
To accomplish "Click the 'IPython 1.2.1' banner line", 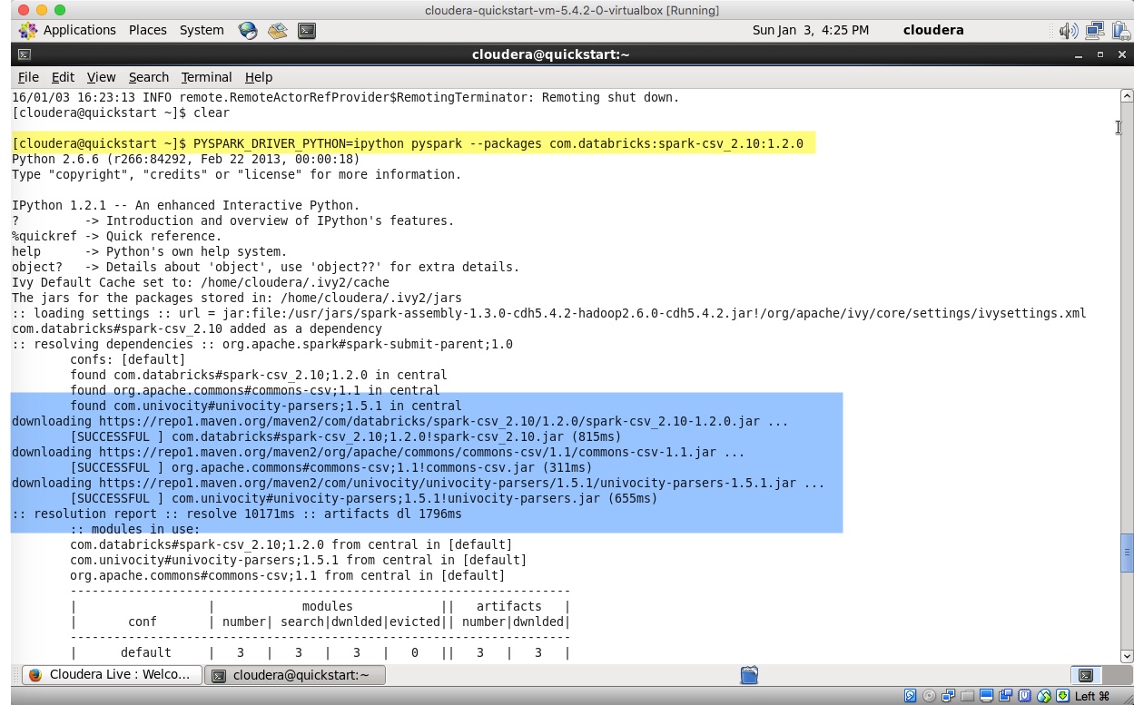I will point(186,205).
